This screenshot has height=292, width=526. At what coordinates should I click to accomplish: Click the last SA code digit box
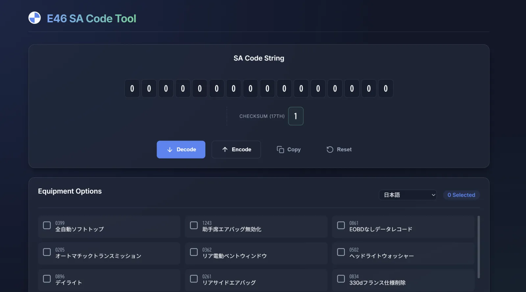click(386, 88)
